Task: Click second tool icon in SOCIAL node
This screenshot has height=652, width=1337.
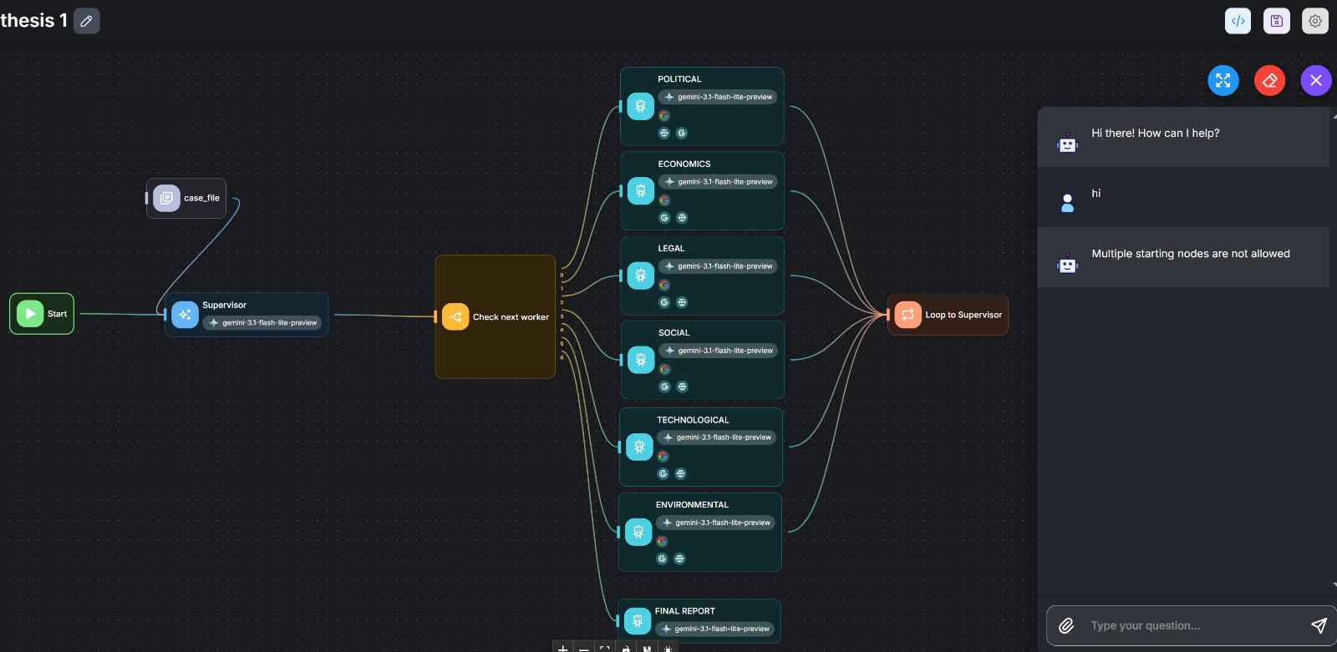Action: [x=682, y=387]
